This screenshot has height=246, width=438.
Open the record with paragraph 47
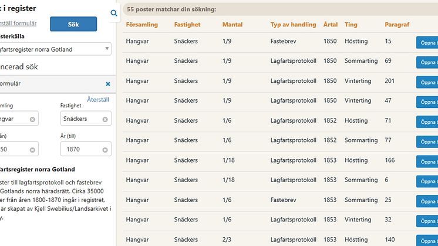tap(427, 102)
